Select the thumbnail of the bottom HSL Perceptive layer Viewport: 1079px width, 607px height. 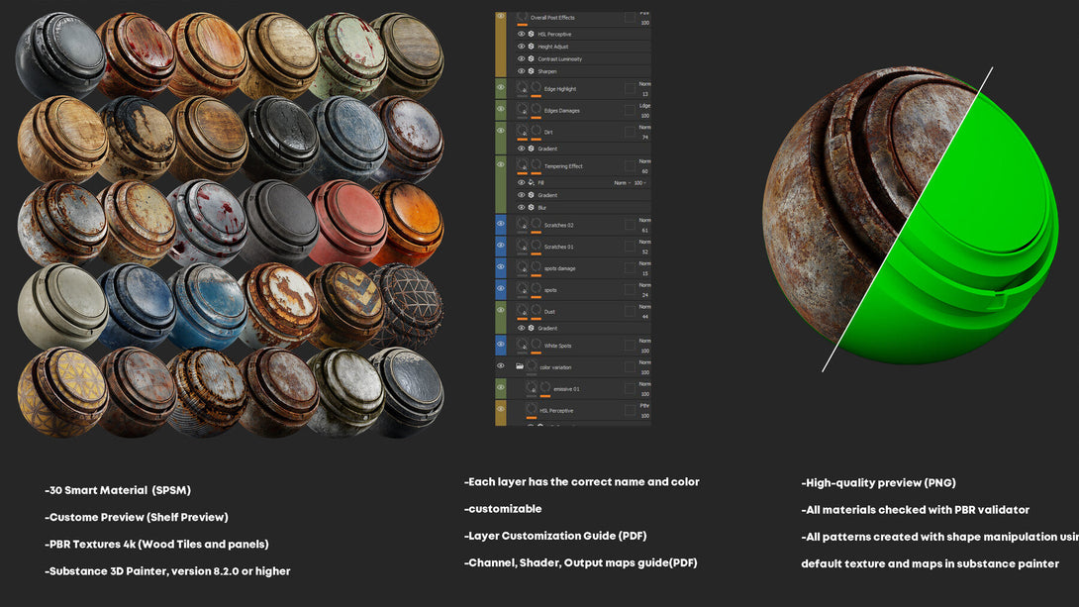[x=532, y=410]
